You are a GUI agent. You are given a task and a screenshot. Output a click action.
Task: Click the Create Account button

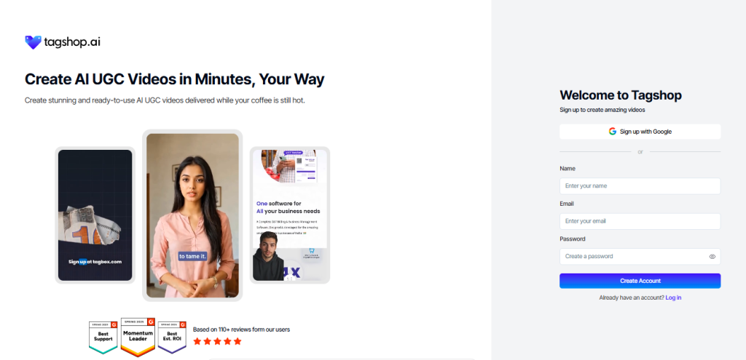click(x=640, y=281)
